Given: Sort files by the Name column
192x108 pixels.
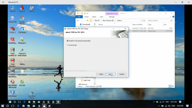Looking at the screenshot, I should [x=101, y=24].
